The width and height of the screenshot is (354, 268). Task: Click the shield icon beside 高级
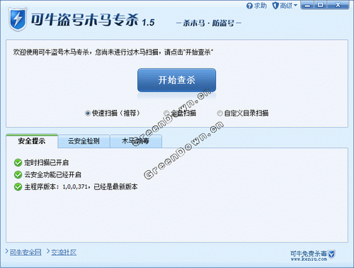(x=275, y=6)
